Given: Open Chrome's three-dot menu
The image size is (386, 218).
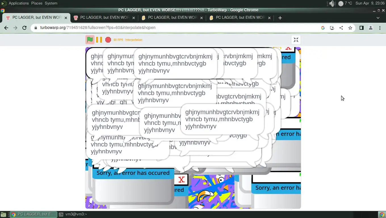Looking at the screenshot, I should click(380, 28).
